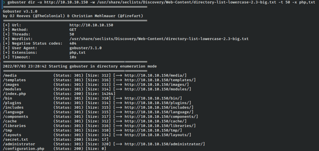Open the http://10.10.10.150/templates/ link
The width and height of the screenshot is (319, 151).
coord(160,80)
